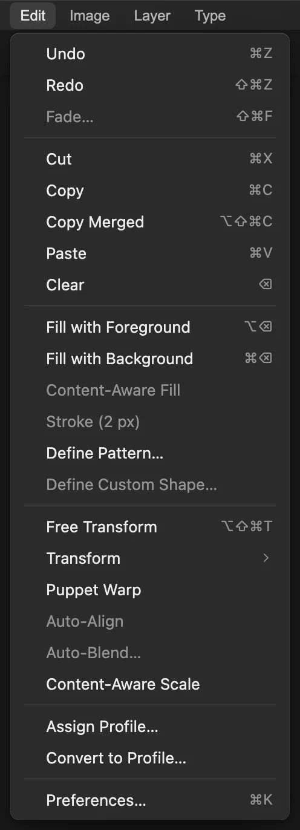Open the Image menu

click(90, 16)
